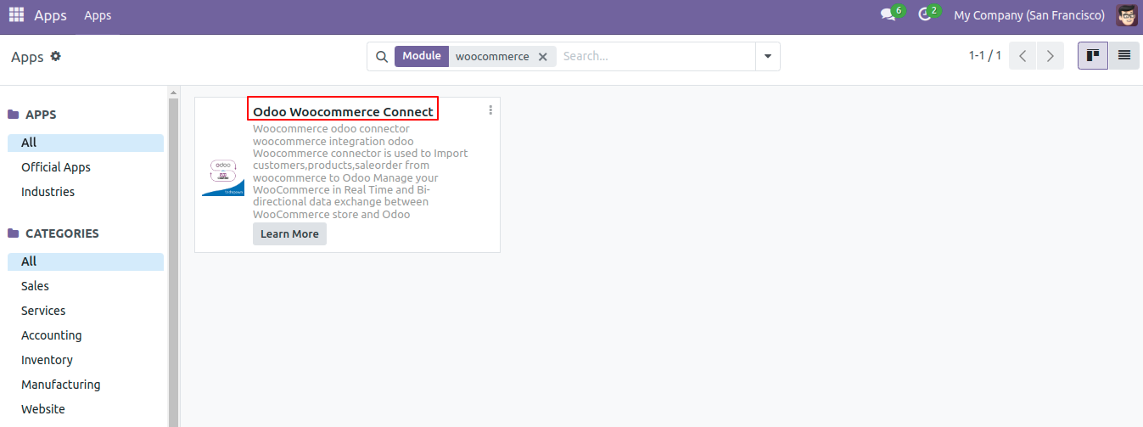Open the main apps grid menu icon

tap(16, 15)
